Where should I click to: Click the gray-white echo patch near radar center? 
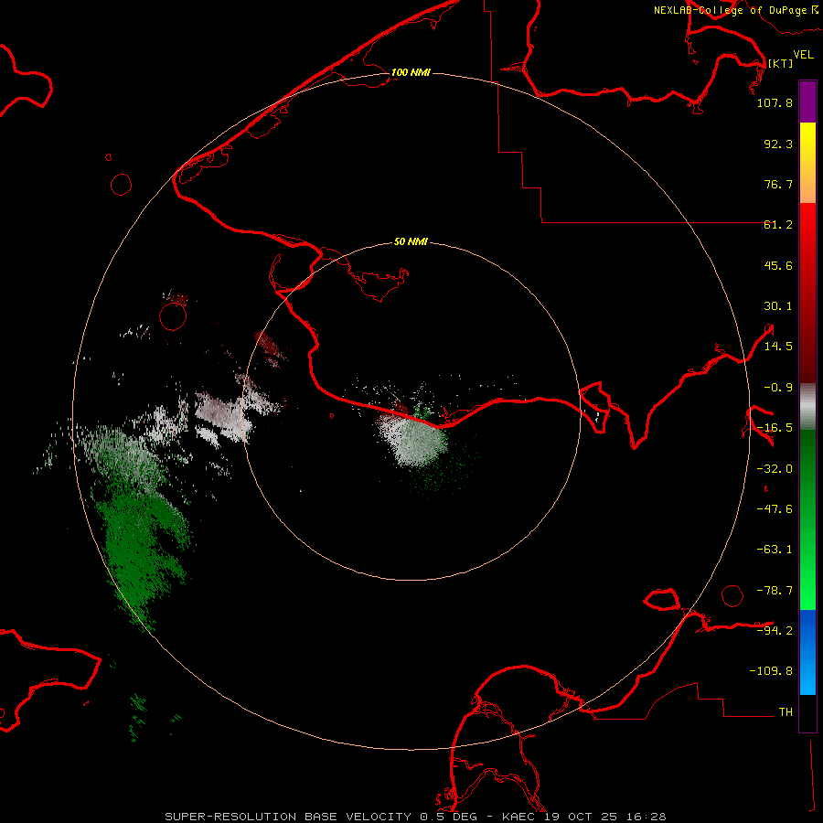(x=414, y=440)
